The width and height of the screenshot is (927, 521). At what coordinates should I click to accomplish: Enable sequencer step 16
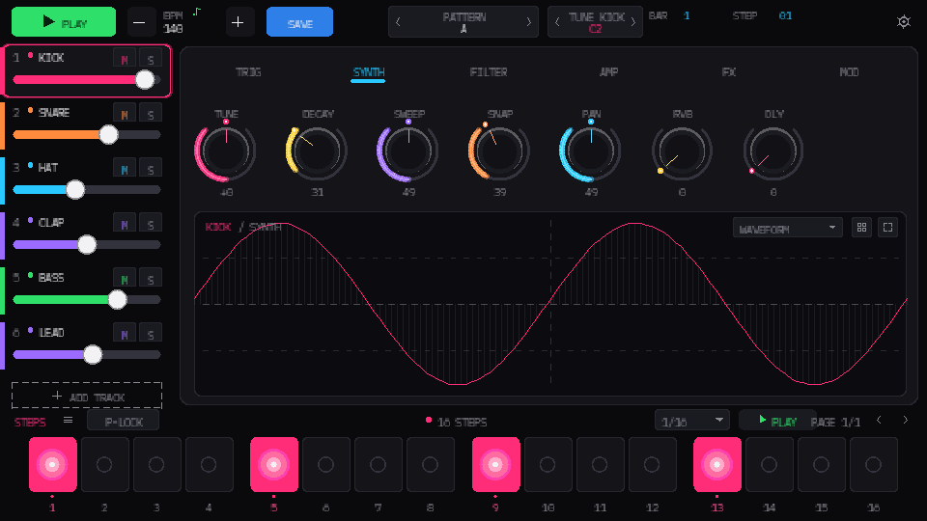coord(874,465)
